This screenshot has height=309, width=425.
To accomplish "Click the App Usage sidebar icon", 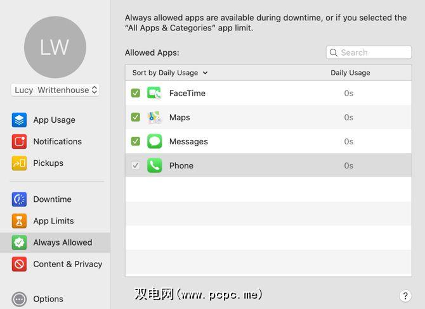I will (x=19, y=120).
